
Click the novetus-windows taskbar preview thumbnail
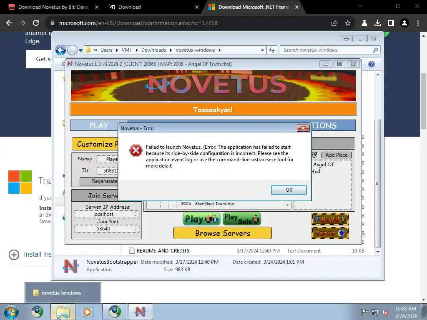point(63,293)
